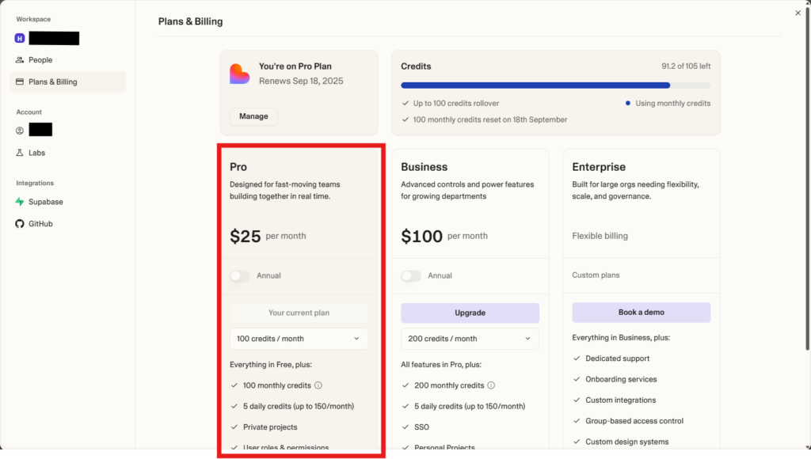Click the People icon in sidebar
Image resolution: width=811 pixels, height=459 pixels.
20,60
